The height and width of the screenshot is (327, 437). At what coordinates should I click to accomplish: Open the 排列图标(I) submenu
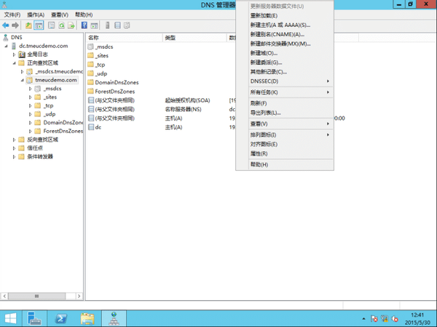point(285,135)
